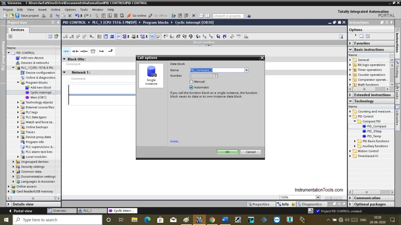Screen dimensions: 401x225
Task: Collapse the Network 1 section
Action: 64,72
